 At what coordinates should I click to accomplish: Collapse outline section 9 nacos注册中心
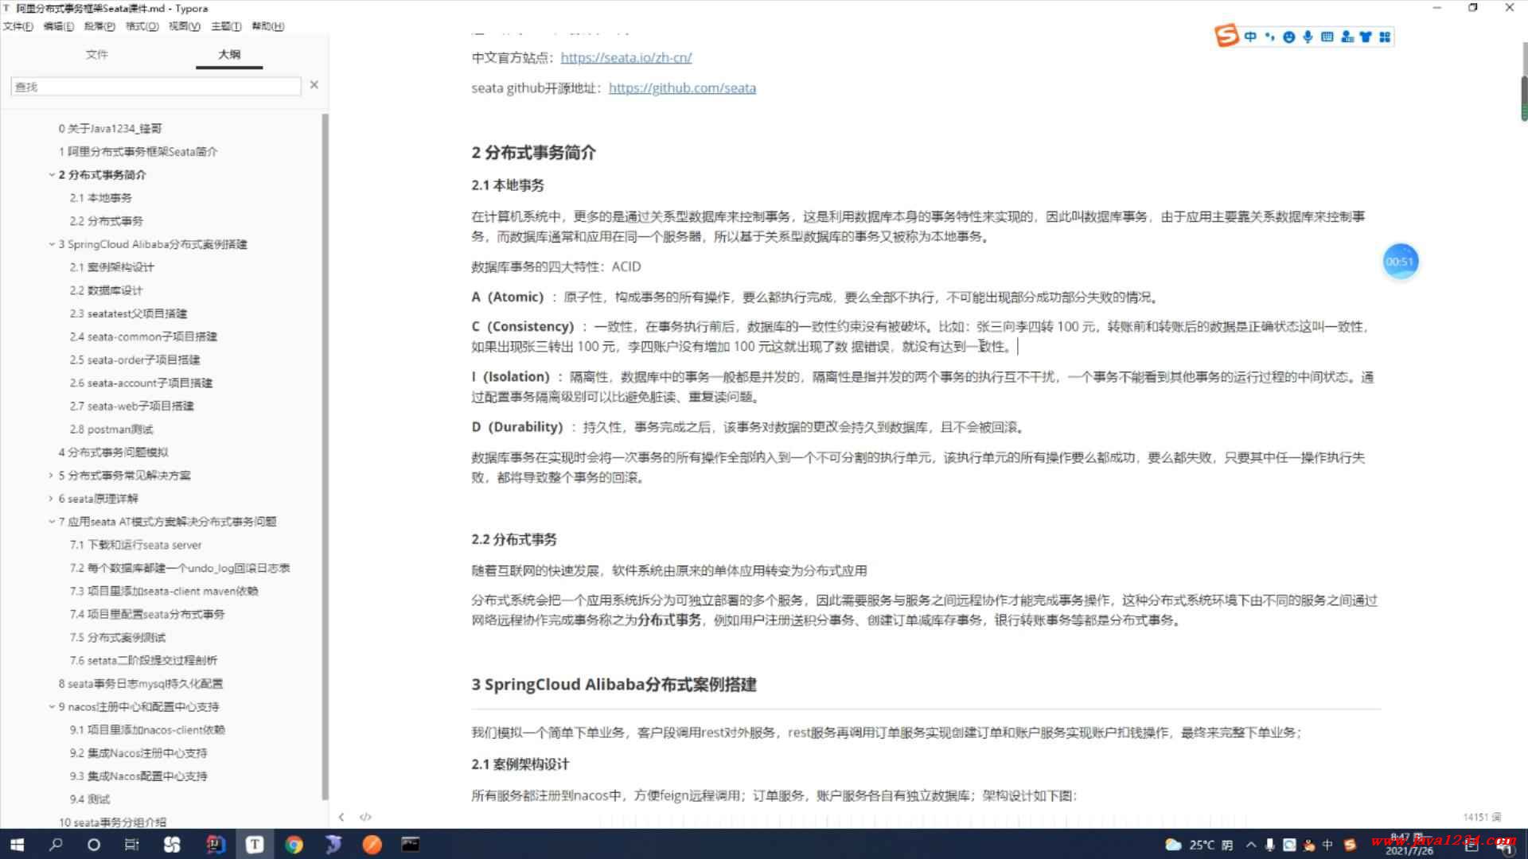(52, 706)
